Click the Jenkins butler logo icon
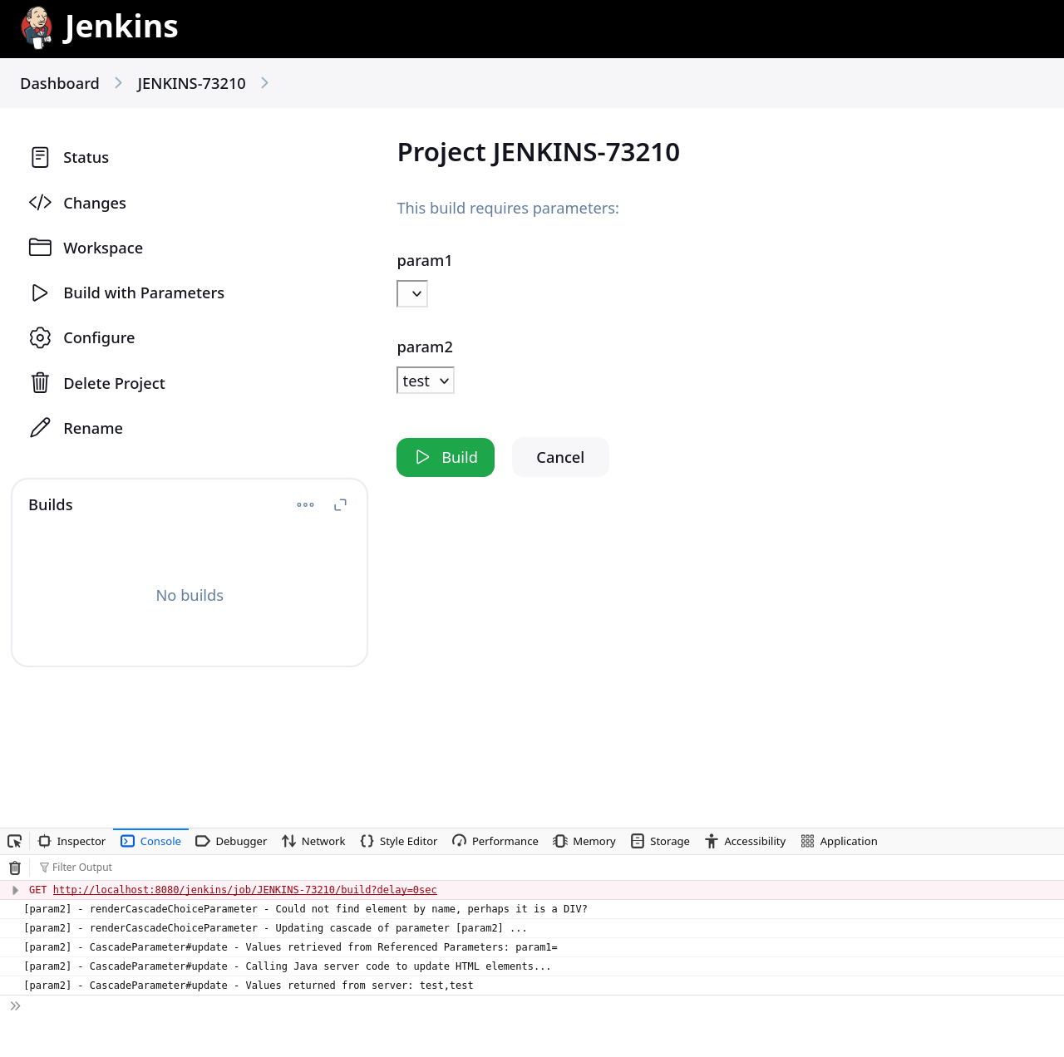Image resolution: width=1064 pixels, height=1057 pixels. tap(37, 27)
